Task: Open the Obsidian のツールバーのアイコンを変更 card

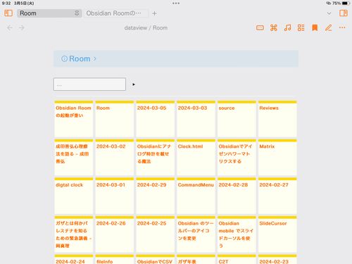Action: click(x=196, y=234)
